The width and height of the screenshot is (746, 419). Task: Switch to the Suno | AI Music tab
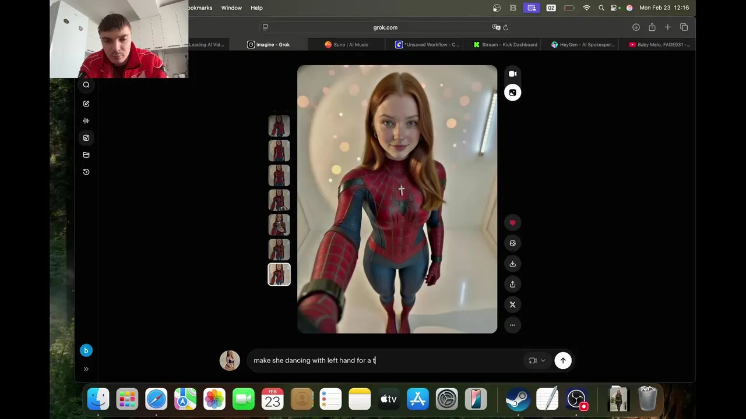(346, 45)
